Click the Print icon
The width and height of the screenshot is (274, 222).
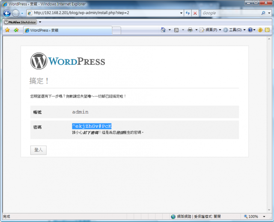click(x=190, y=30)
